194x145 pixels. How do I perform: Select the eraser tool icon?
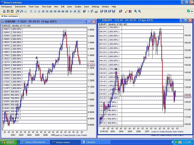[x=126, y=11]
